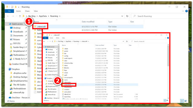The height and width of the screenshot is (108, 193).
Task: Refresh the .minecraft folder listing
Action: point(127,41)
